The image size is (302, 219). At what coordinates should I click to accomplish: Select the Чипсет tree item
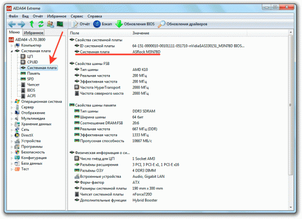click(33, 85)
